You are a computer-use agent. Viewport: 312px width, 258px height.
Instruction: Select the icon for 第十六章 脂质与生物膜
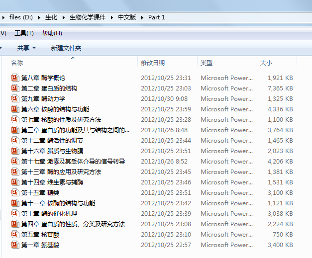pyautogui.click(x=15, y=151)
